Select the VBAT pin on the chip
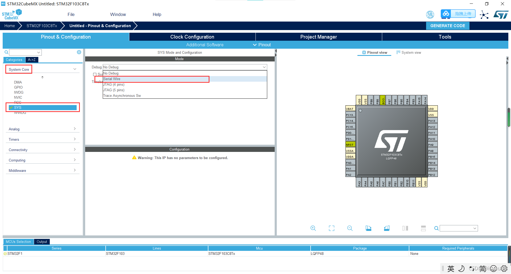The height and width of the screenshot is (274, 511). pyautogui.click(x=350, y=109)
